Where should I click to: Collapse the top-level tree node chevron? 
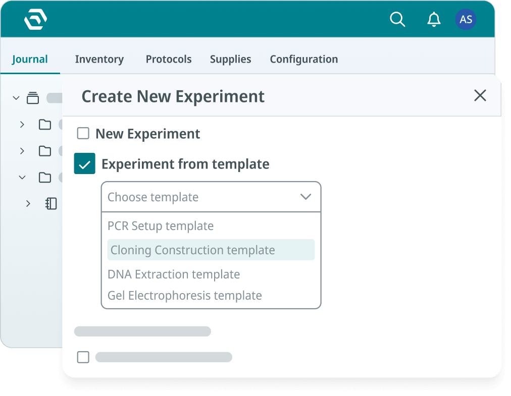pos(16,98)
